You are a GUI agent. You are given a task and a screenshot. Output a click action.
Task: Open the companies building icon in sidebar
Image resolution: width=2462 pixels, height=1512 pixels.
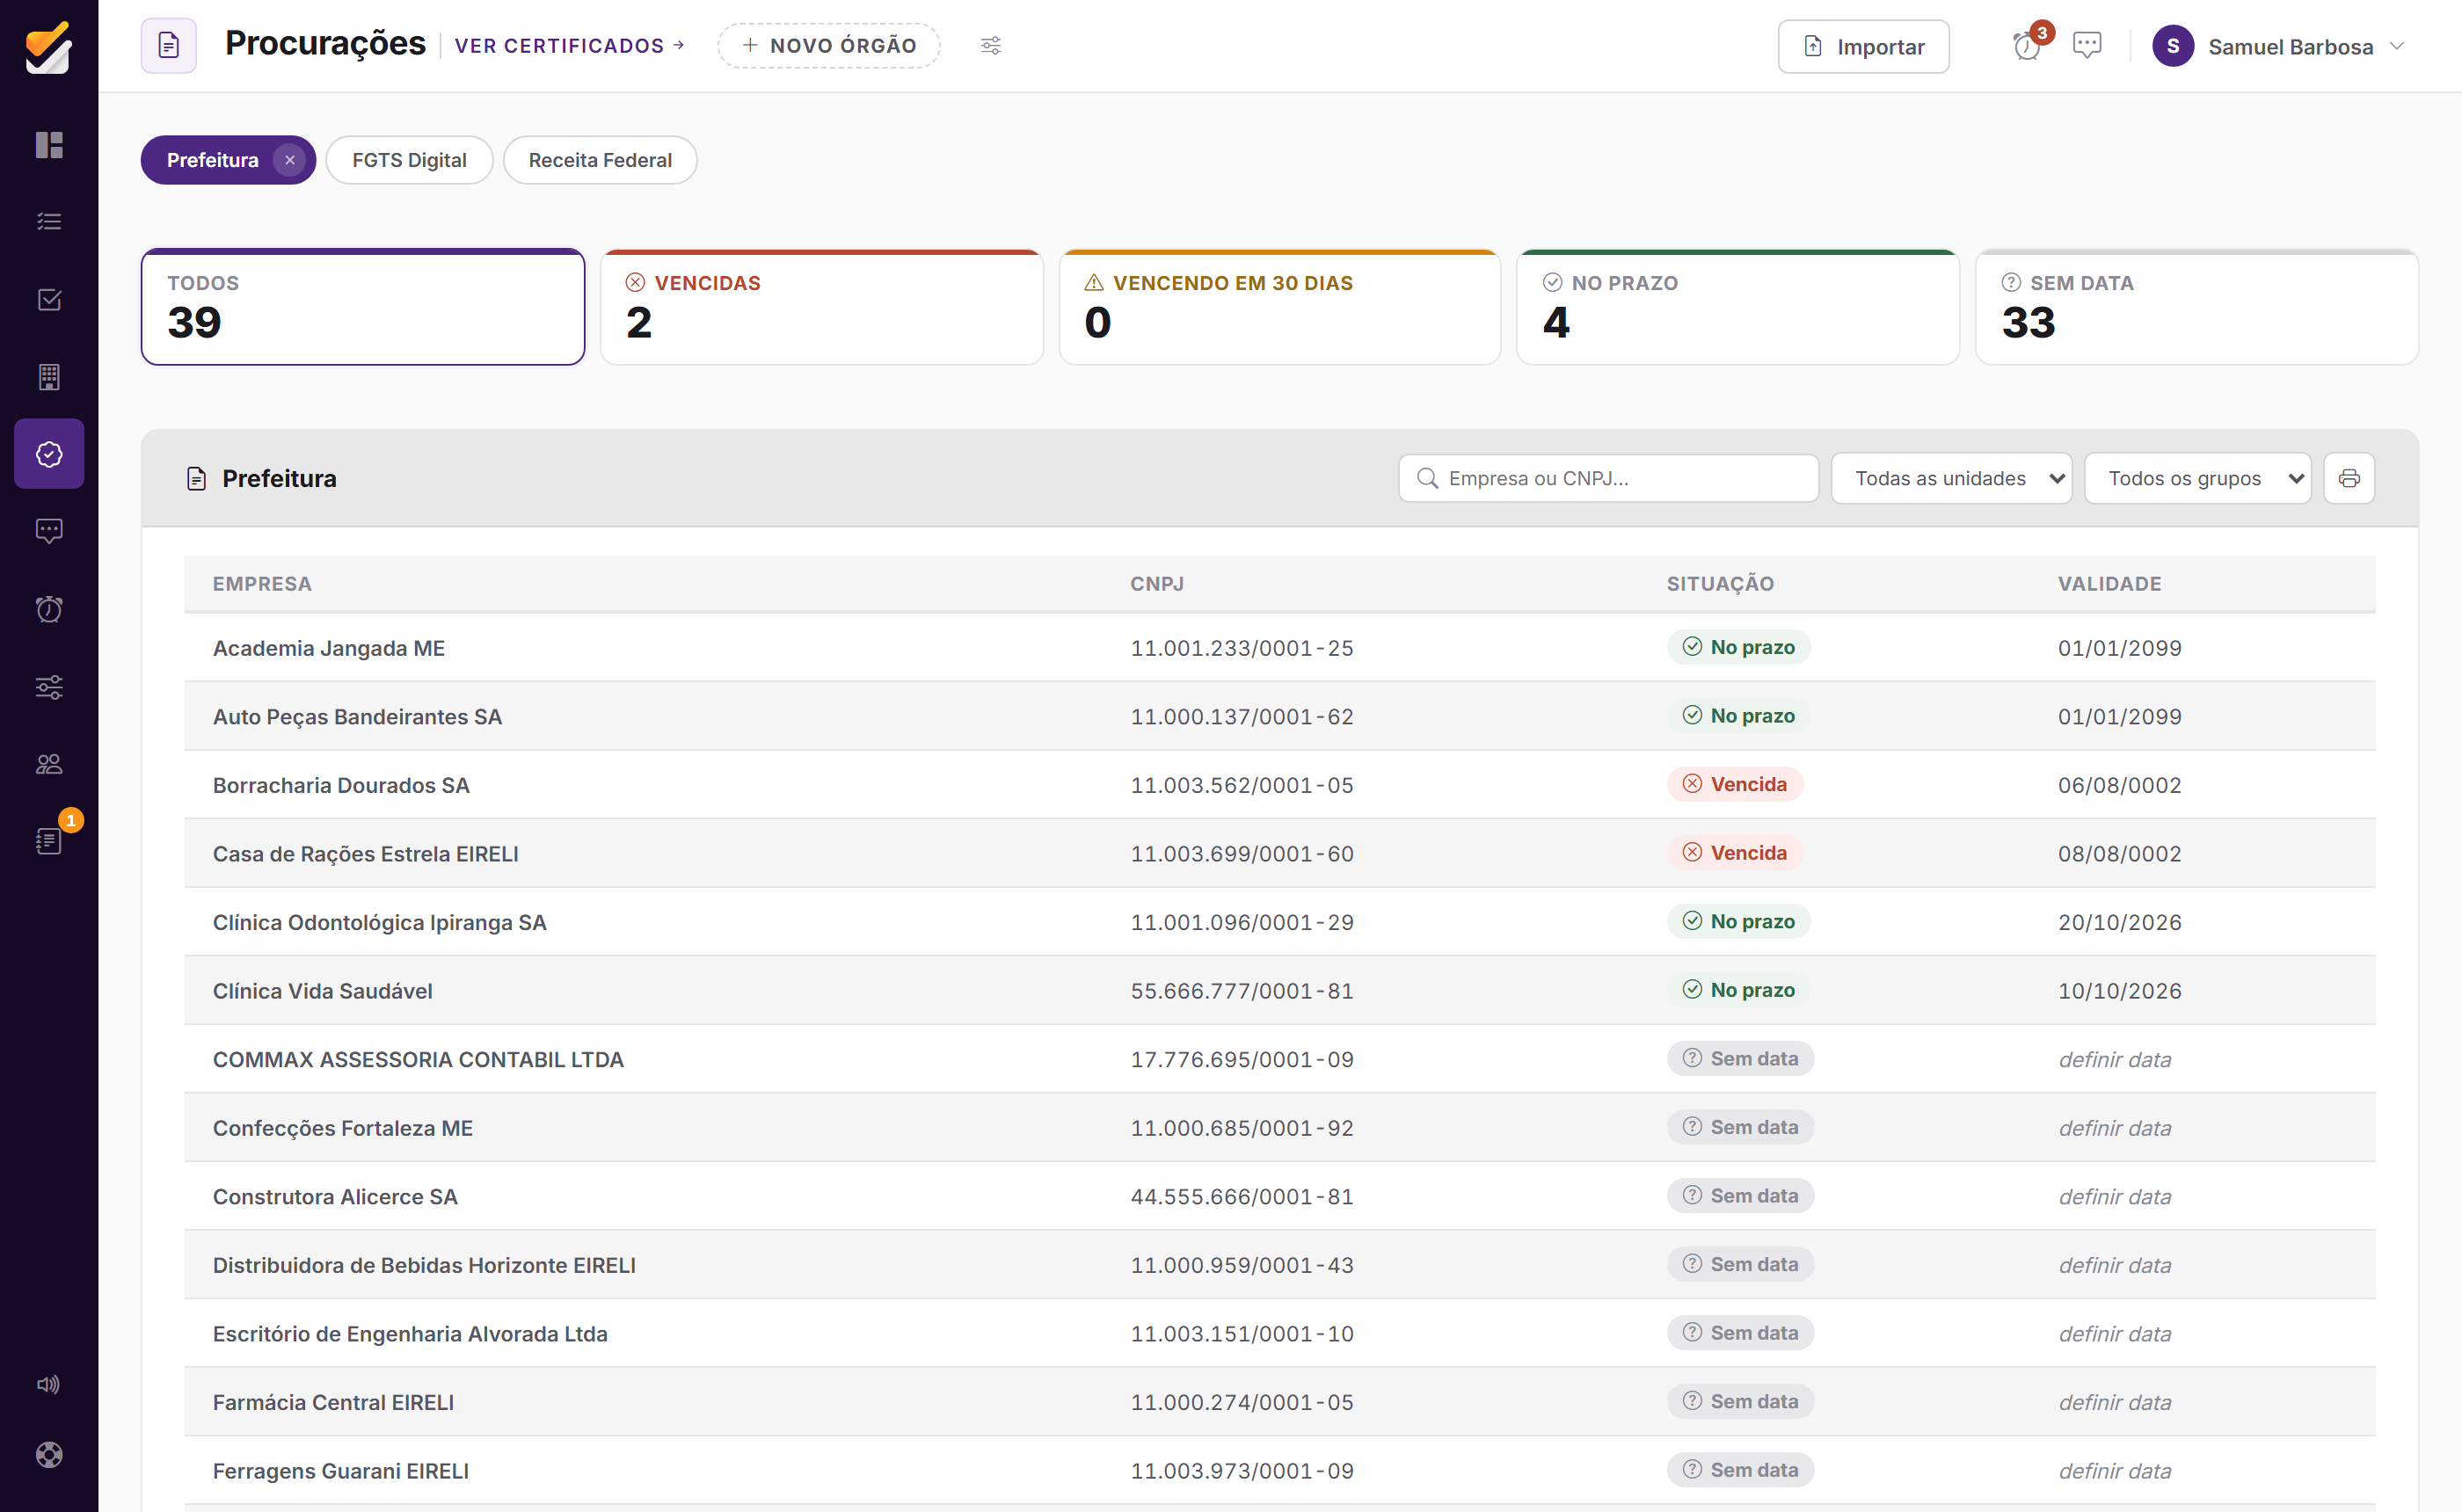point(49,377)
